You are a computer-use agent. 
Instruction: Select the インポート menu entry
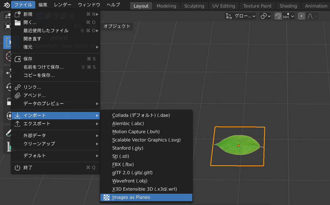point(56,115)
